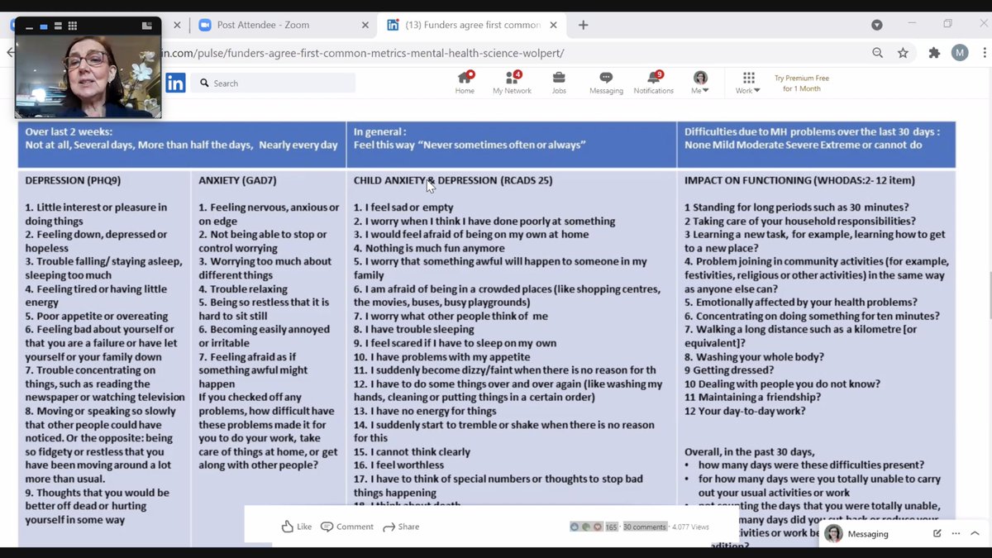
Task: Go to LinkedIn Home
Action: click(x=465, y=83)
